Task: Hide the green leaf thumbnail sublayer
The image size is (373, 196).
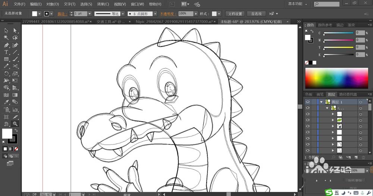Action: tap(308, 120)
